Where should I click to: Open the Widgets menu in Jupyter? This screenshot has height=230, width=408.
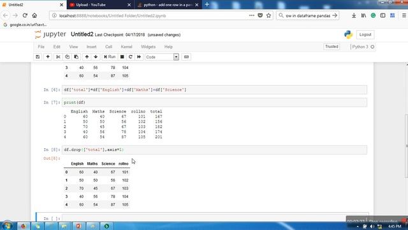click(x=149, y=47)
